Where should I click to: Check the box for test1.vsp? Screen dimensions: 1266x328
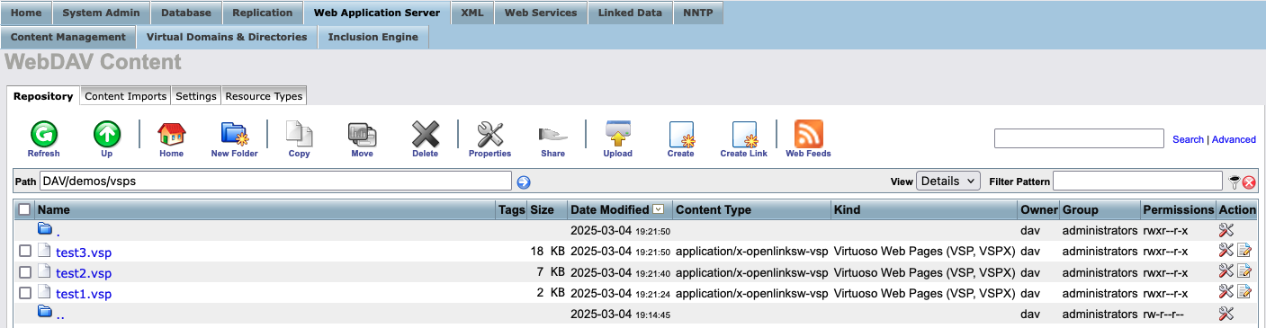coord(25,293)
